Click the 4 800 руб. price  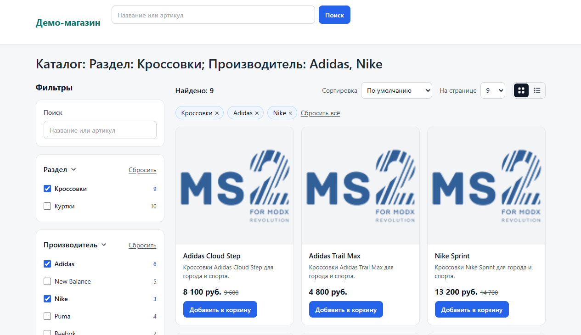328,292
